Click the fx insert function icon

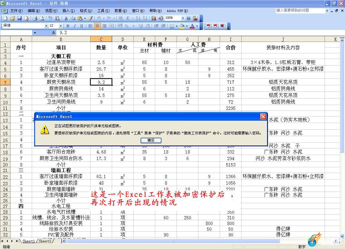[53, 33]
